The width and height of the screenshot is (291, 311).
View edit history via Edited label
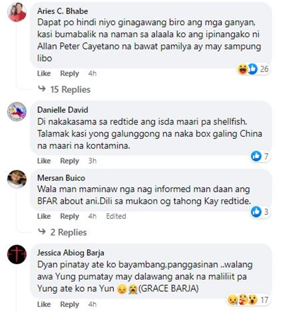(116, 216)
